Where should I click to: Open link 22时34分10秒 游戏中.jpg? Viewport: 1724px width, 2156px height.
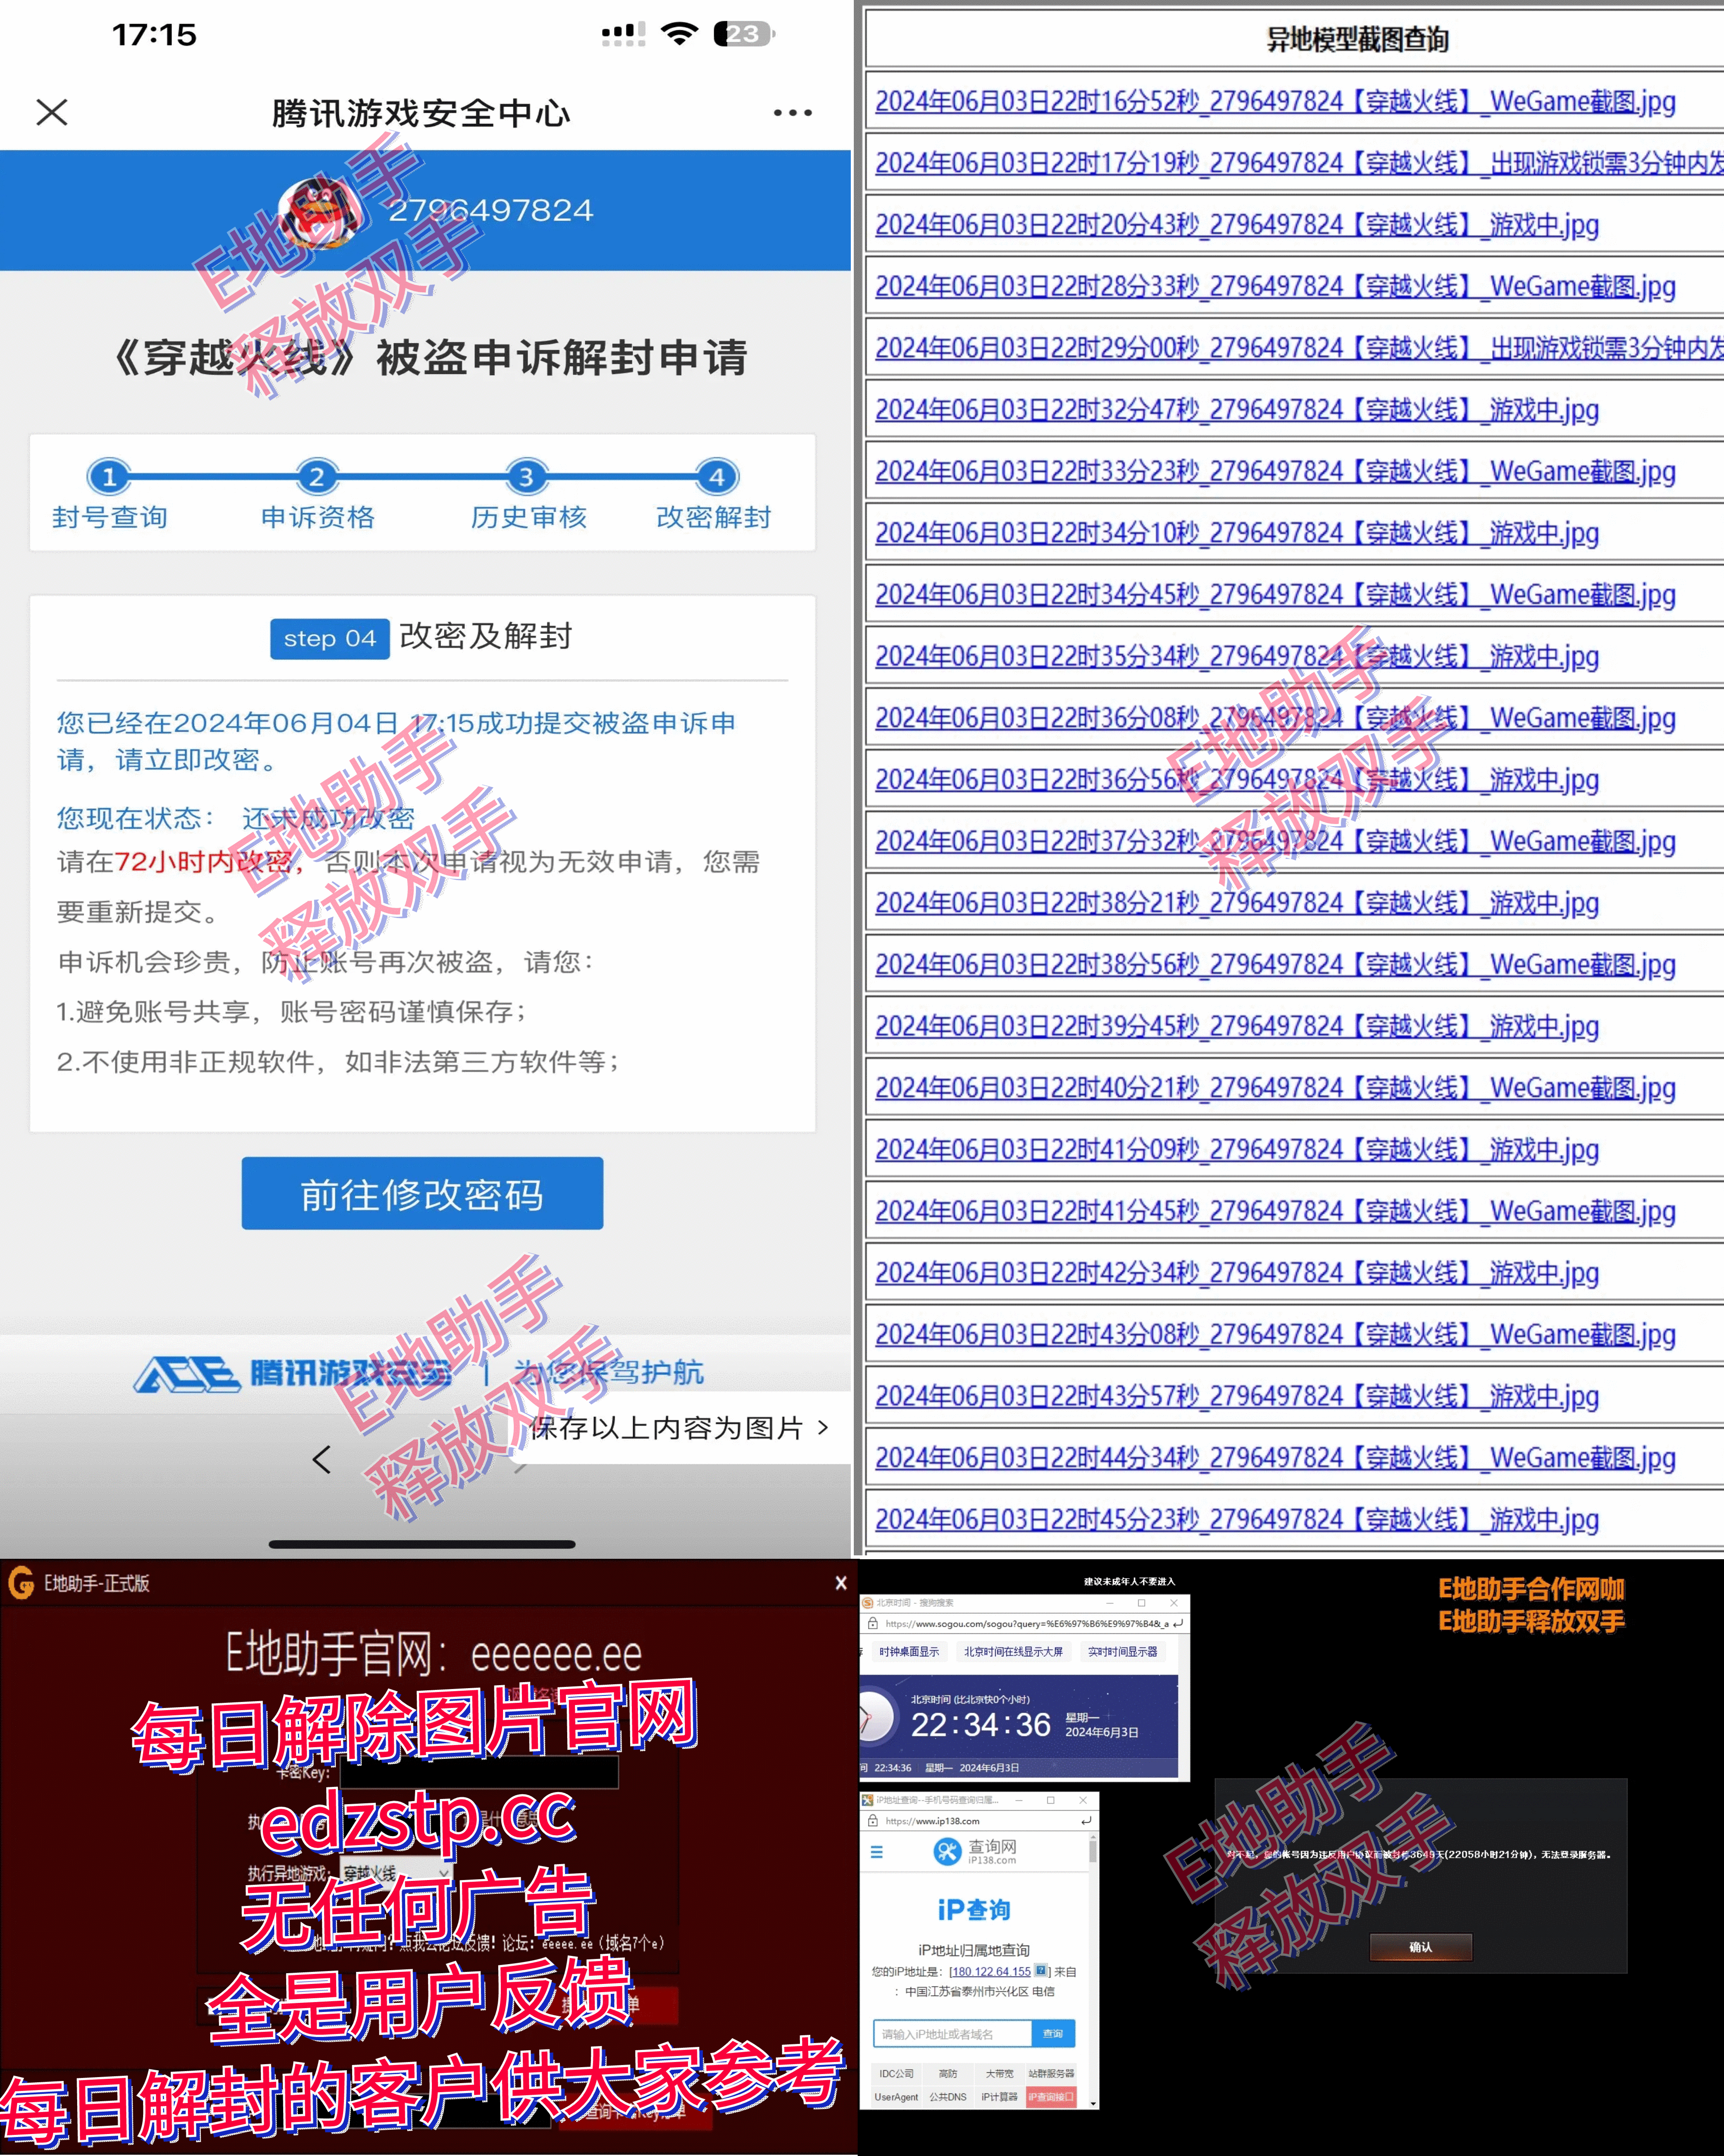click(1237, 533)
